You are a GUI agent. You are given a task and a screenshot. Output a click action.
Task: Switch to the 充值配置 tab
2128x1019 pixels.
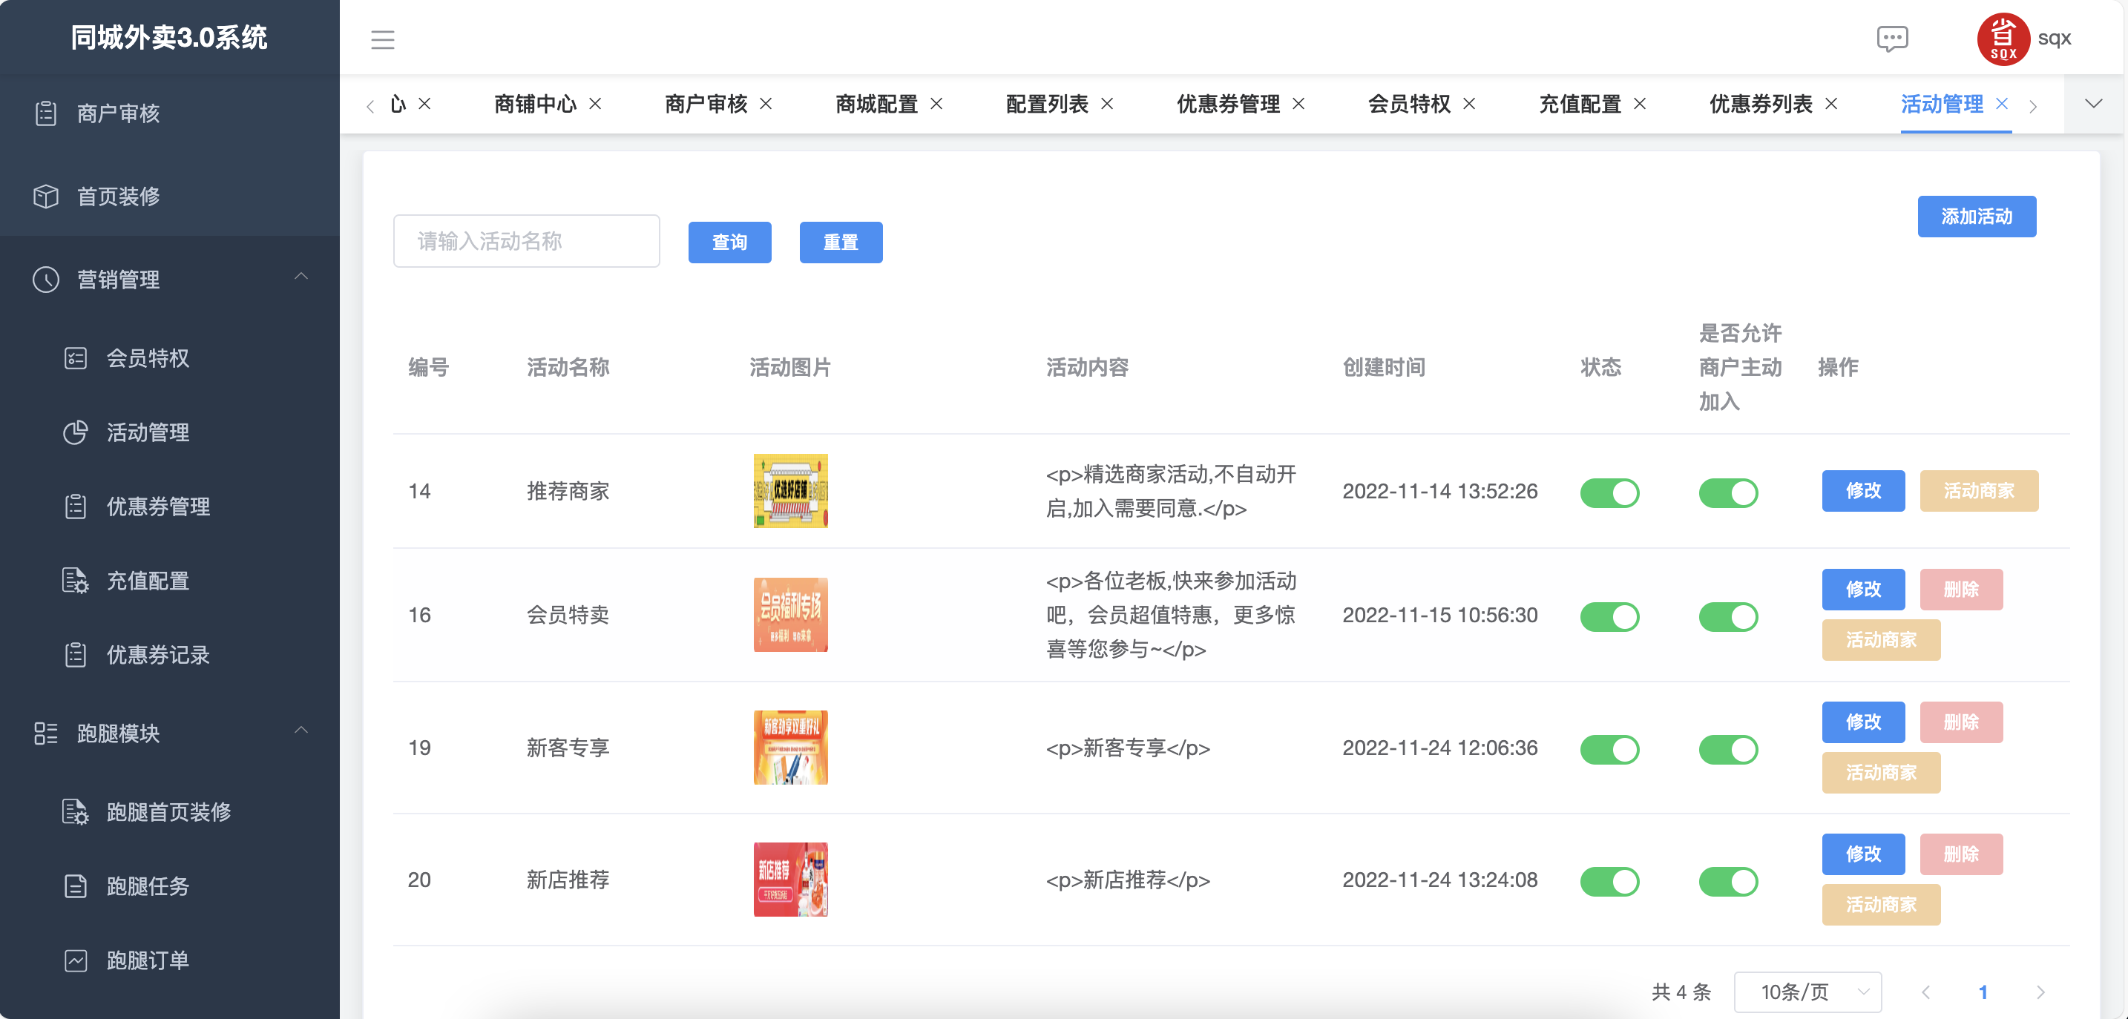click(1580, 103)
